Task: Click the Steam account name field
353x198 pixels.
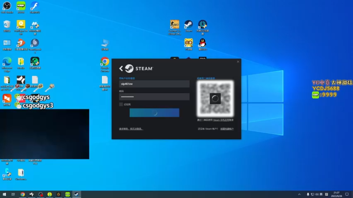Action: 154,84
